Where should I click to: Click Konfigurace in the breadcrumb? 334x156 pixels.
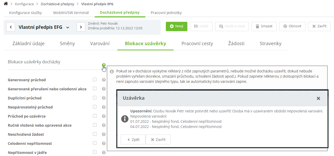(24, 4)
